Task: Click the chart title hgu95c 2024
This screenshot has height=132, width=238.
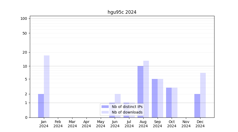Action: (x=122, y=12)
